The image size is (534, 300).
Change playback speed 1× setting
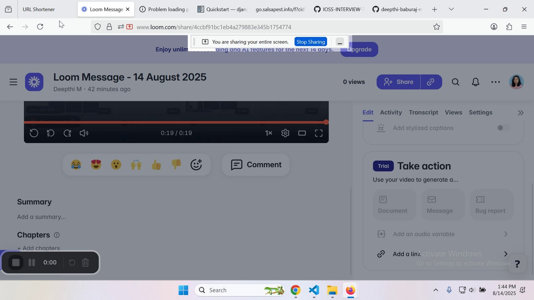[x=269, y=133]
